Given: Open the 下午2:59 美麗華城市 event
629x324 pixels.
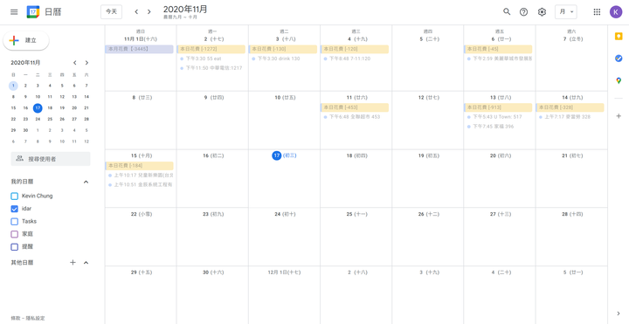Looking at the screenshot, I should pos(499,59).
